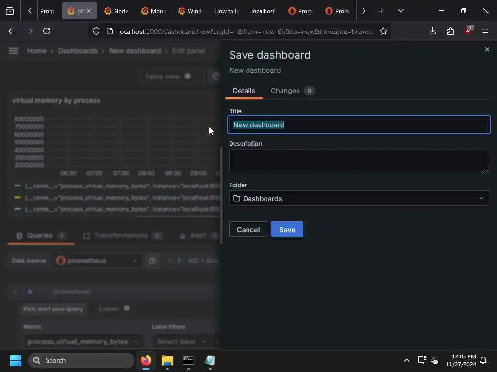Switch to the Wind browser tab
Image resolution: width=497 pixels, height=372 pixels.
point(190,11)
